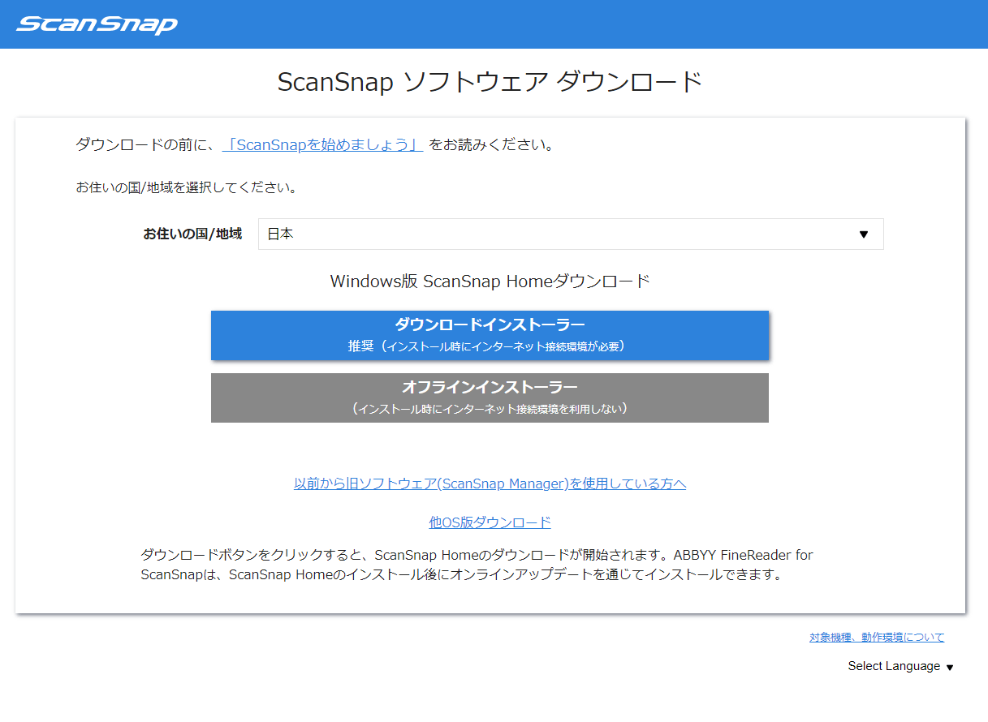Change the country selection from 日本
Image resolution: width=988 pixels, height=722 pixels.
(x=568, y=234)
